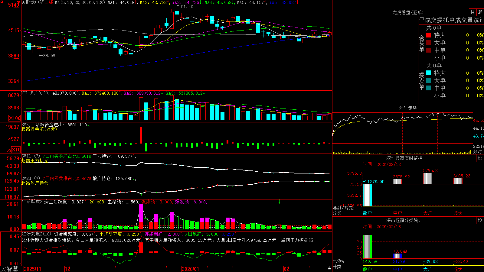484x272 pixels.
Task: Click the 12 month marker on timeline
Action: 67,269
